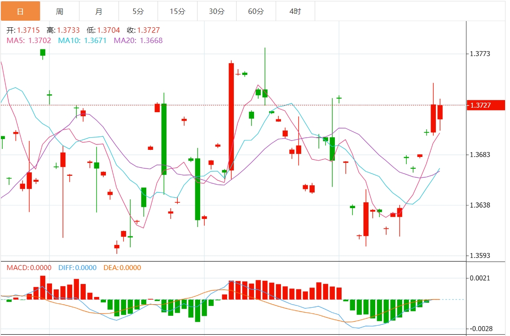Open the 5分 timeframe tab
This screenshot has height=336, width=510.
(138, 11)
